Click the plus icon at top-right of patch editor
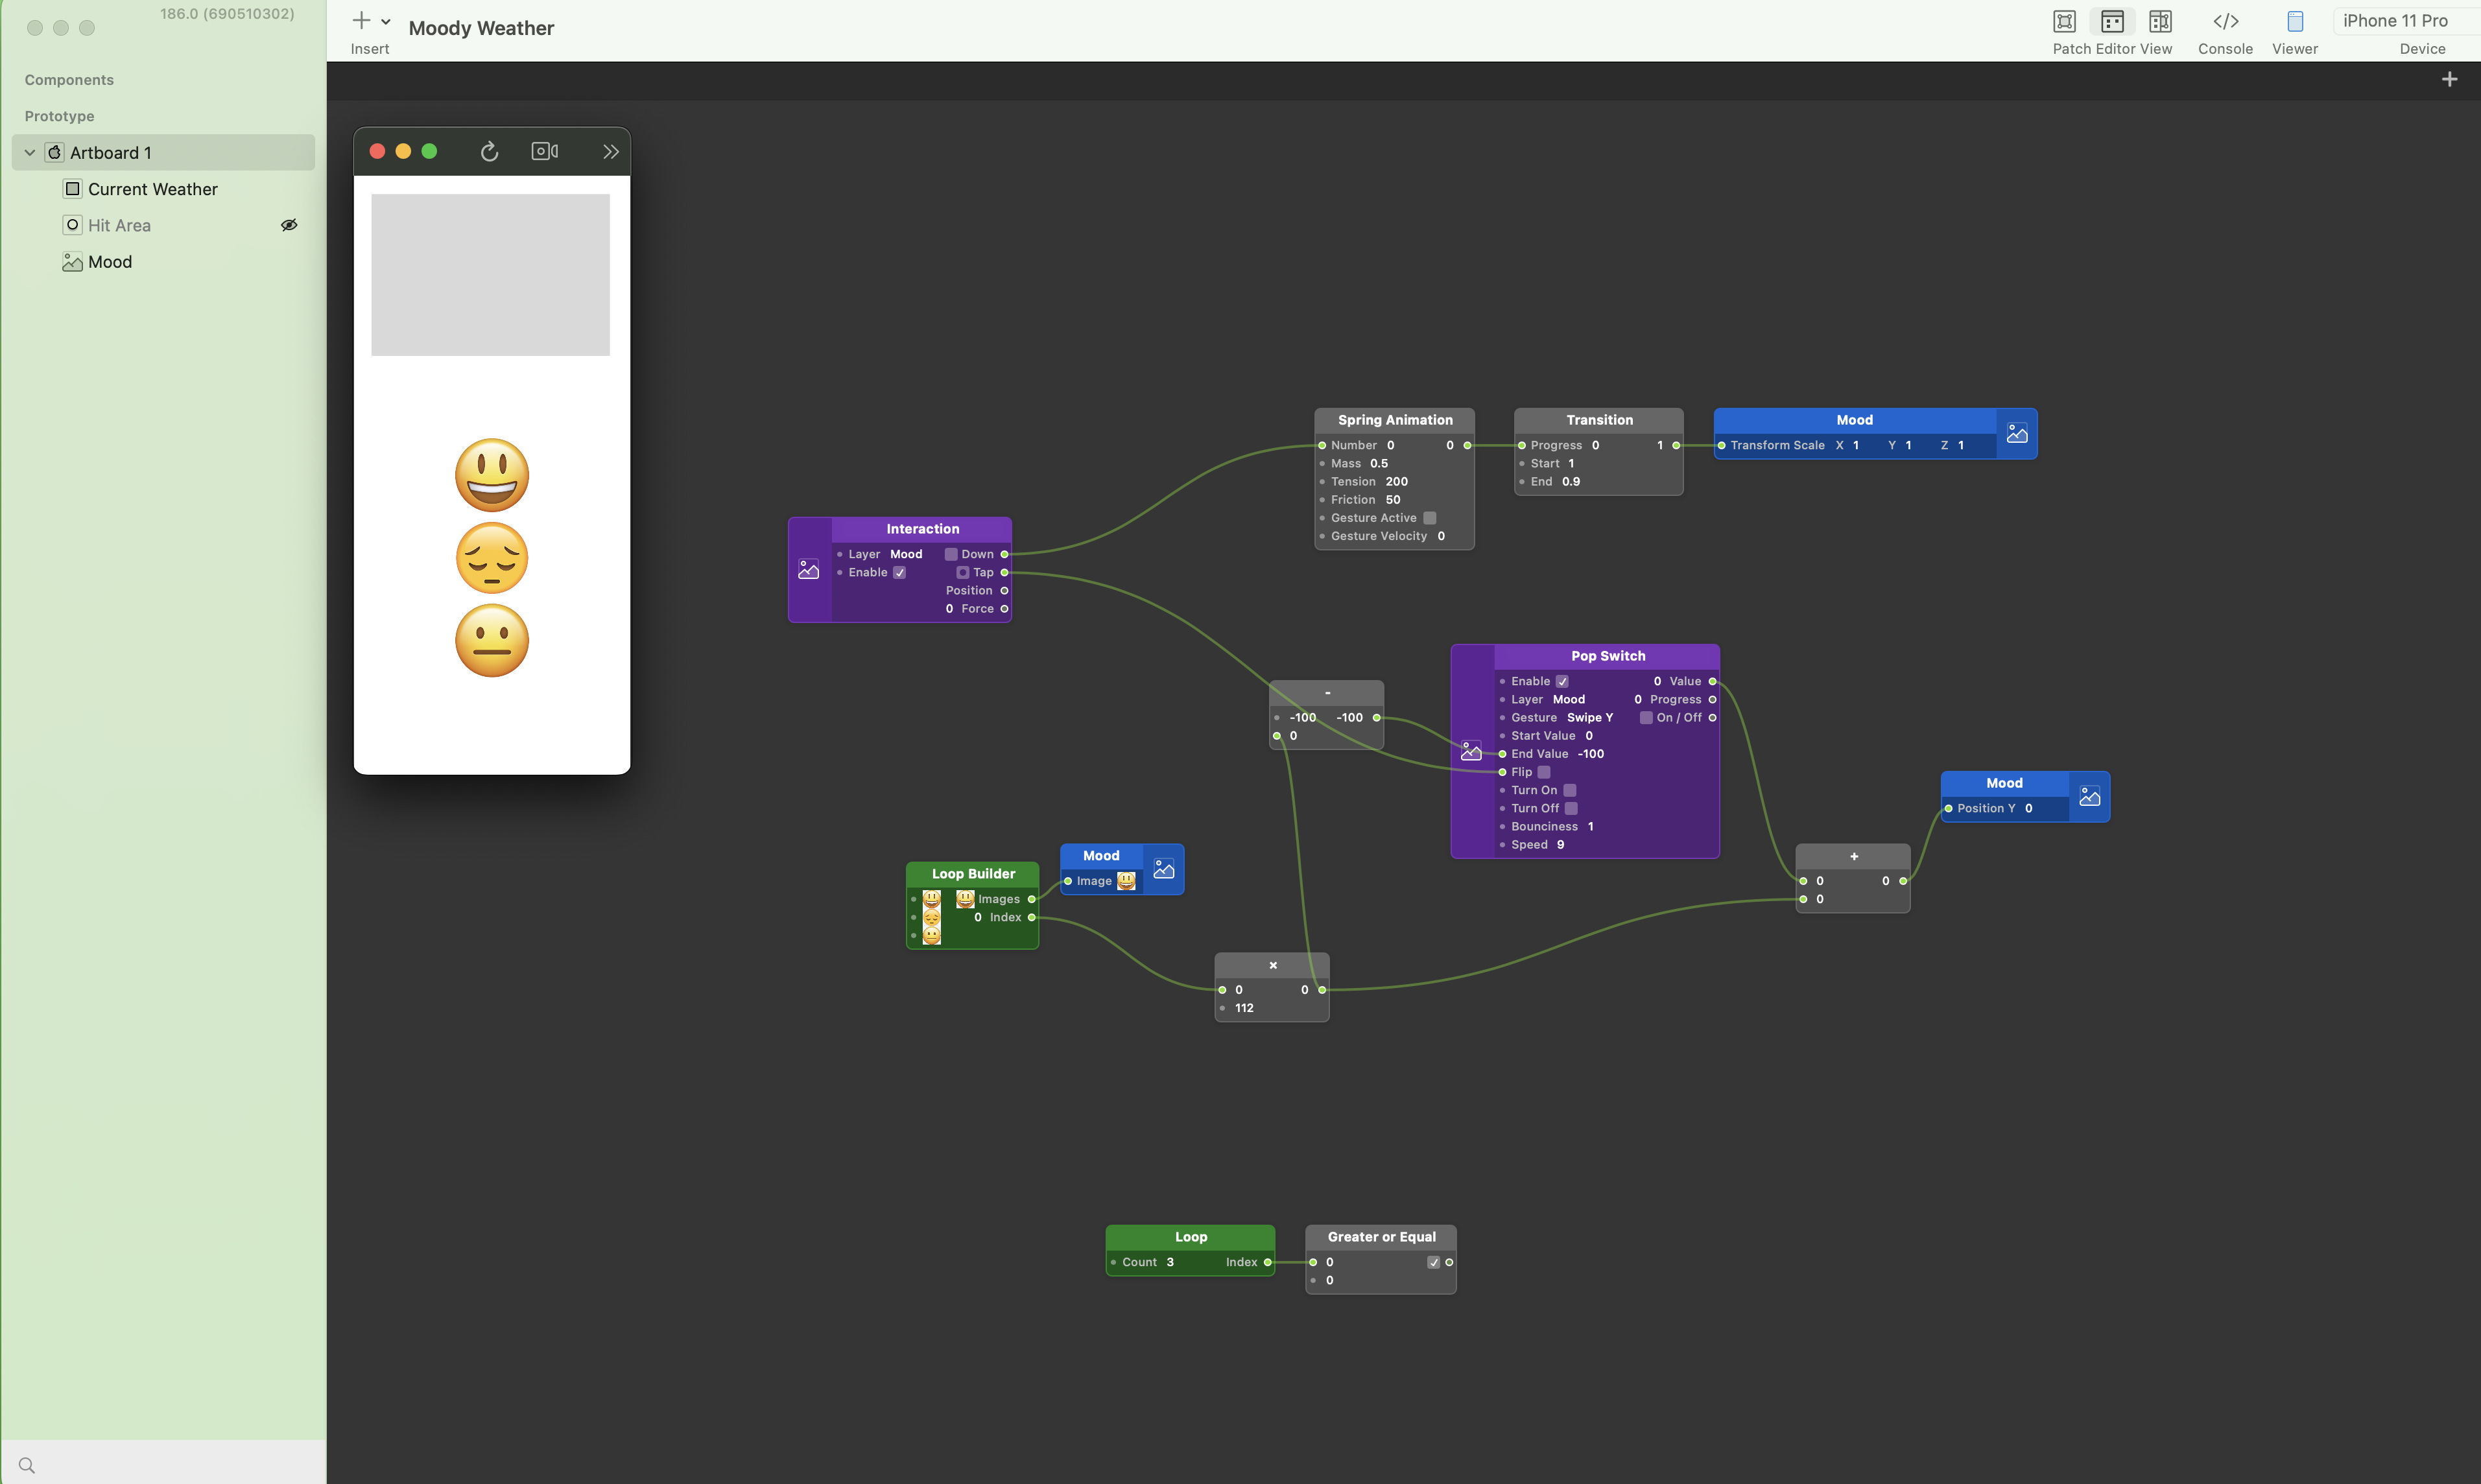The image size is (2481, 1484). 2448,80
